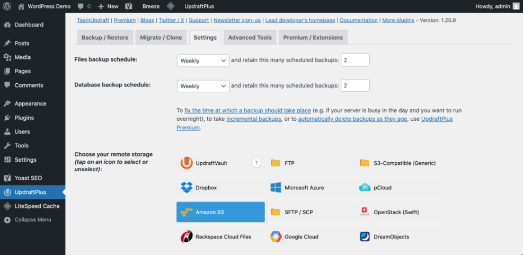Select the Rackspace Cloud Files icon
The image size is (523, 255).
tap(187, 236)
